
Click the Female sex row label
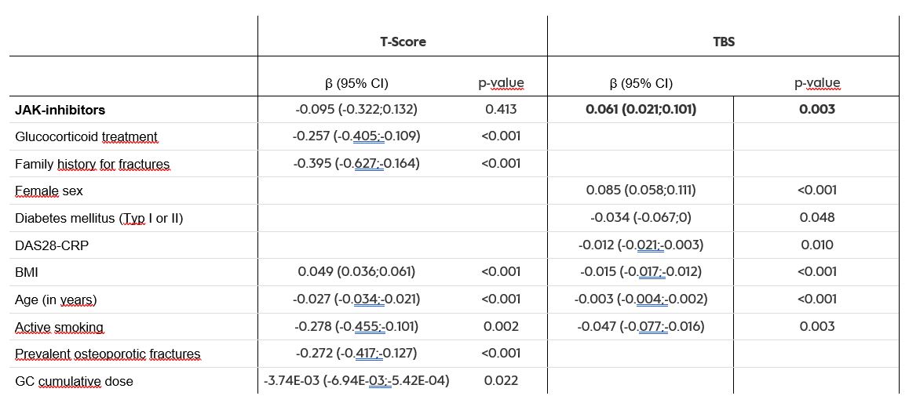(x=49, y=191)
